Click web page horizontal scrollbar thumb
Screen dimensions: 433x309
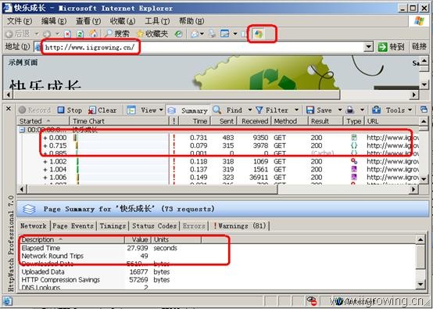click(x=177, y=95)
